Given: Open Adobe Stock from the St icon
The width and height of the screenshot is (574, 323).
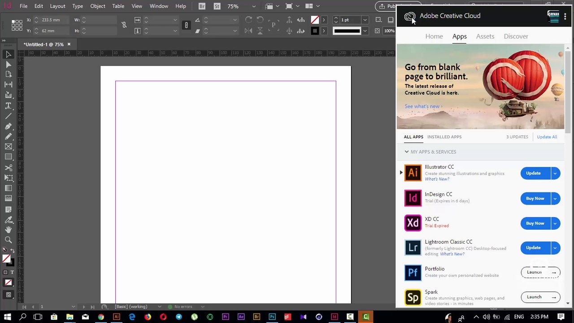Looking at the screenshot, I should (217, 6).
